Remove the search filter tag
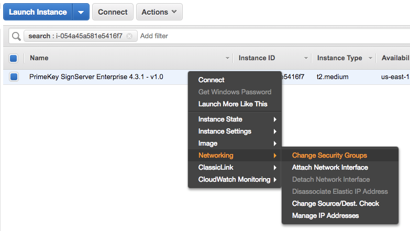Viewport: 410px width, 231px height. click(x=129, y=36)
